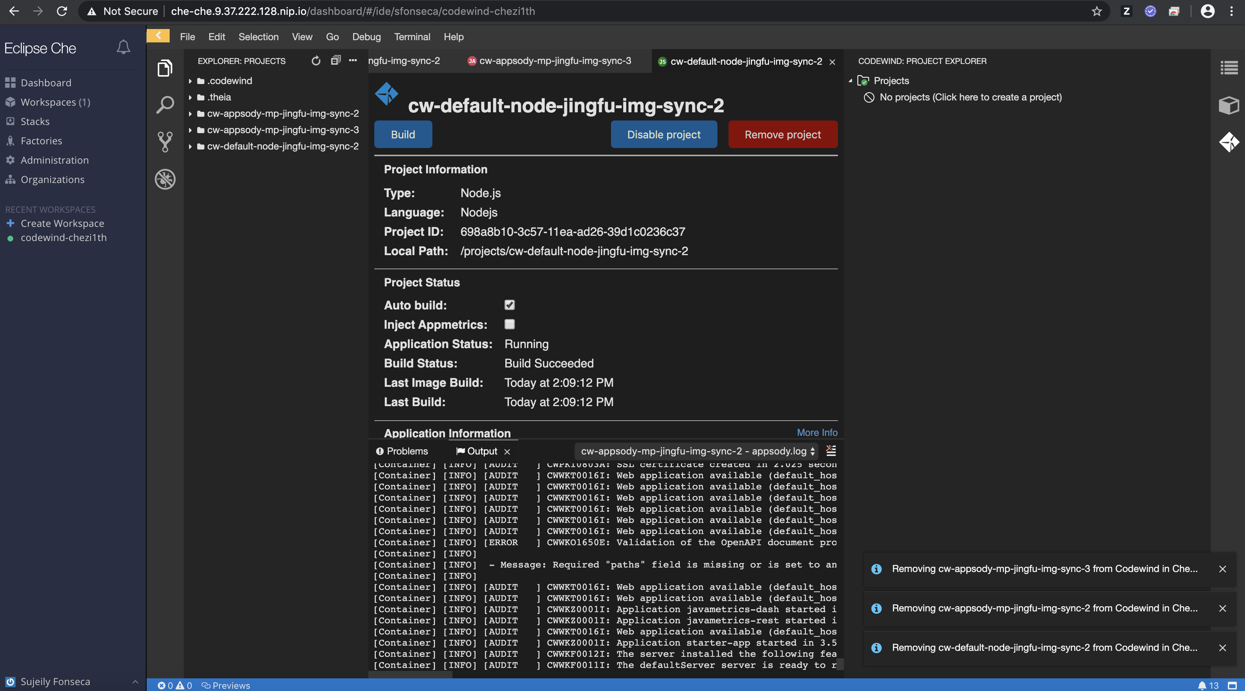Uncheck the Auto build checkbox
Image resolution: width=1245 pixels, height=691 pixels.
(x=509, y=305)
